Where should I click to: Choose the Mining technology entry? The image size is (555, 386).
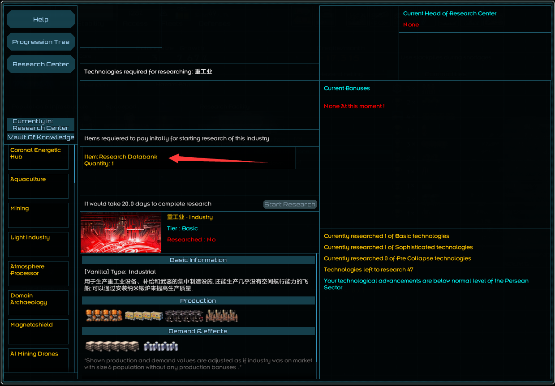[39, 215]
